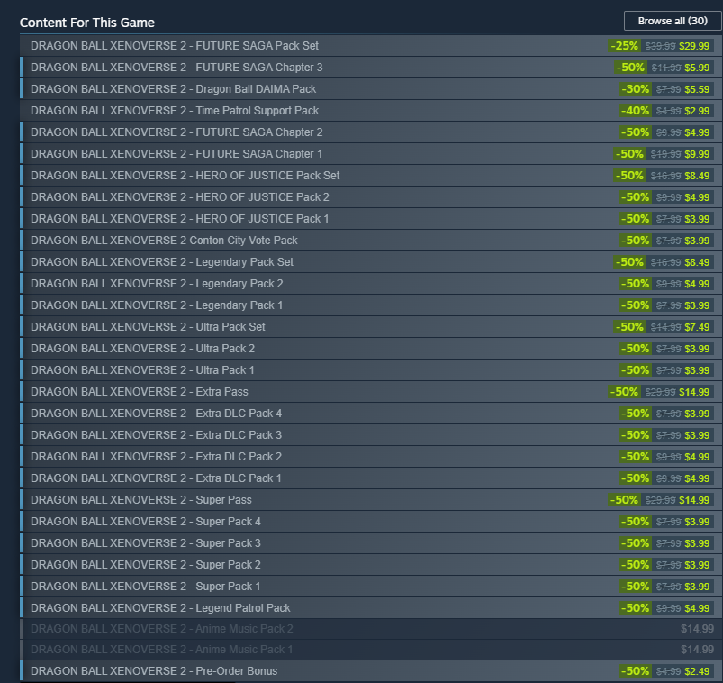The width and height of the screenshot is (723, 683).
Task: Open Time Patrol Support Pack DLC
Action: coord(371,111)
